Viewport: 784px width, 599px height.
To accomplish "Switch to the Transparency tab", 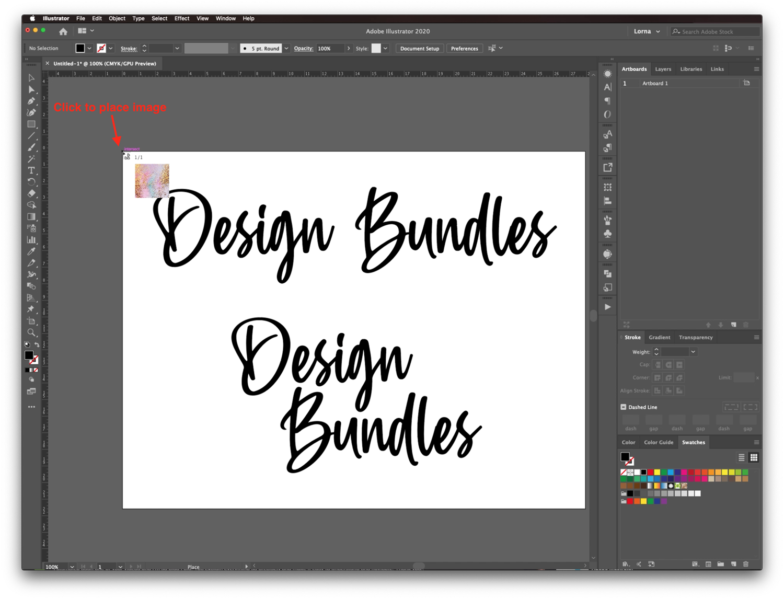I will 695,338.
